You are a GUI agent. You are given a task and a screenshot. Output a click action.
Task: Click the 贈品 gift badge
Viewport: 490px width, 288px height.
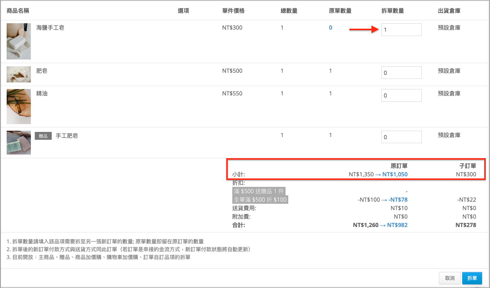pyautogui.click(x=43, y=136)
